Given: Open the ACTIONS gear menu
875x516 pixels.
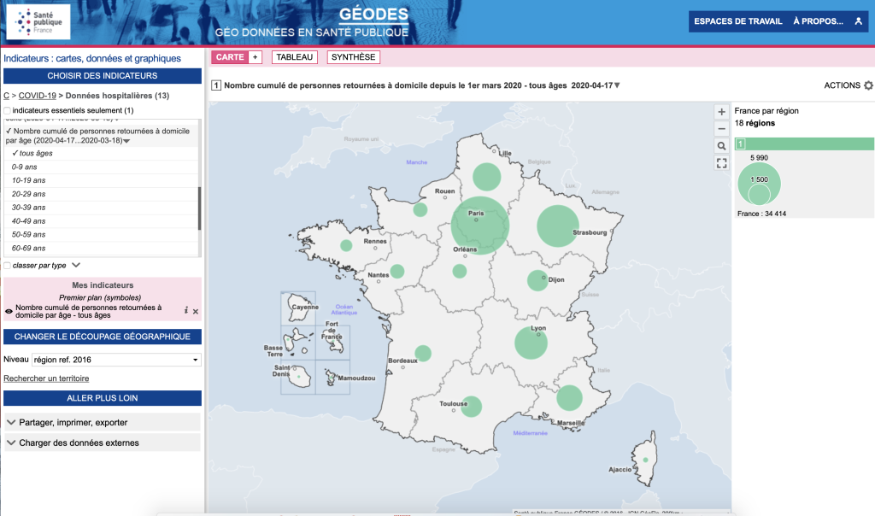Looking at the screenshot, I should coord(868,85).
